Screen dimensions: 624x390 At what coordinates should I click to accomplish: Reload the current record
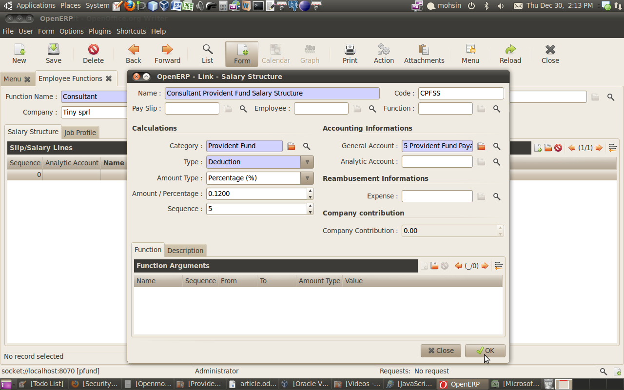click(x=510, y=54)
